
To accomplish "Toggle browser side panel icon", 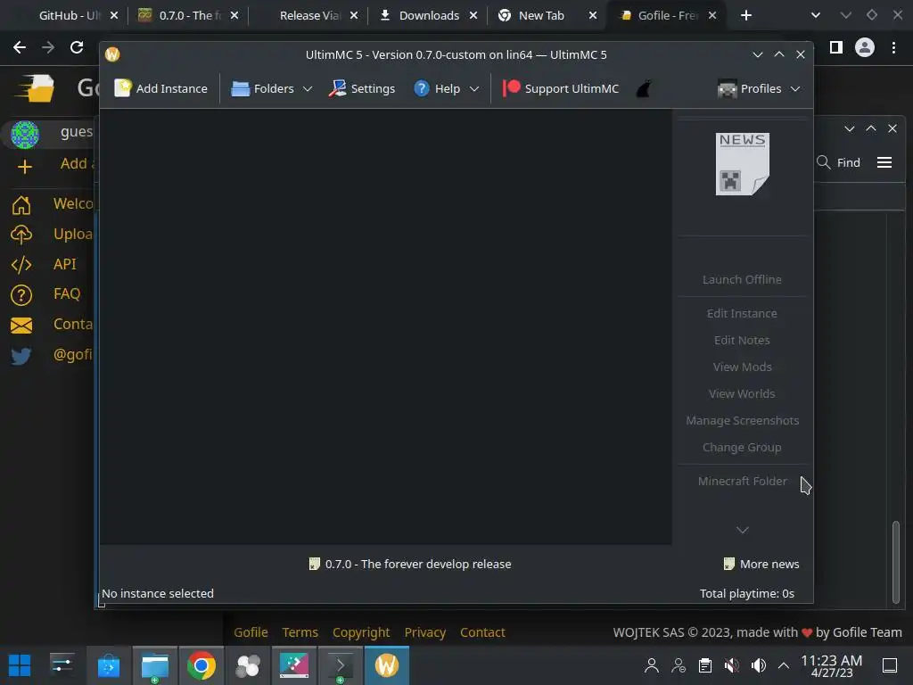I will pyautogui.click(x=836, y=47).
